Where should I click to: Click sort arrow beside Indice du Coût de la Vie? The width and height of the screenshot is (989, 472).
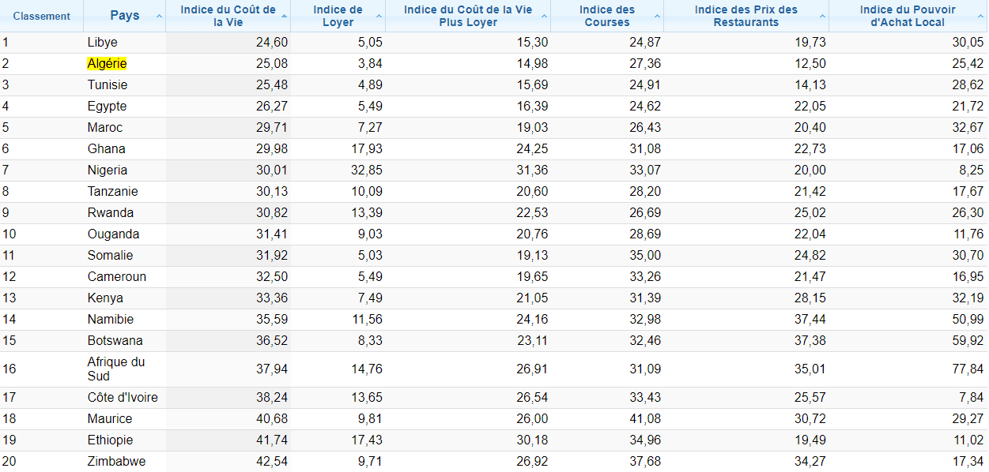(x=285, y=17)
